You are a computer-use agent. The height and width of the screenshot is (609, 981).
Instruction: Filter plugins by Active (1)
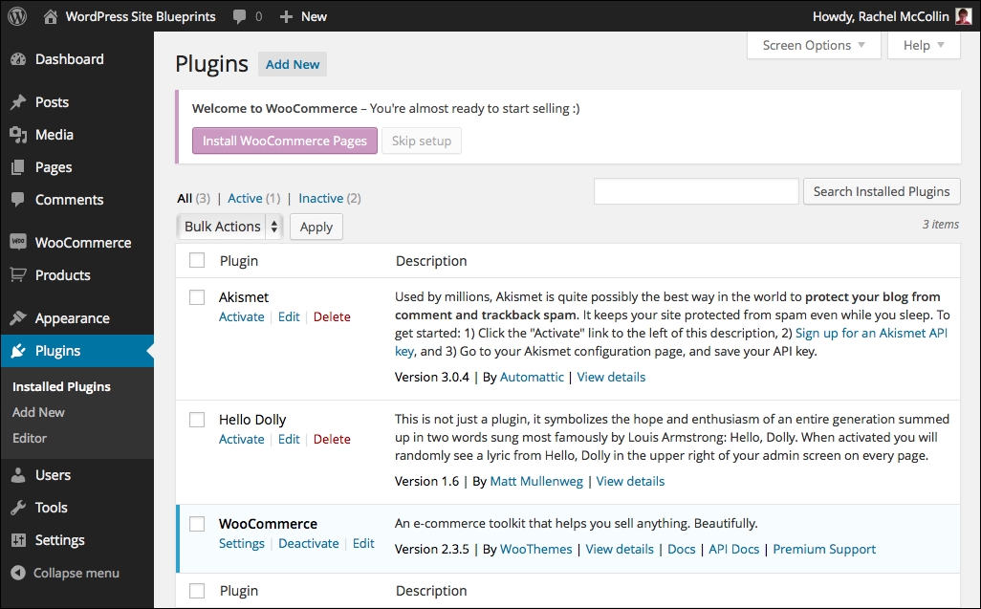(x=254, y=198)
